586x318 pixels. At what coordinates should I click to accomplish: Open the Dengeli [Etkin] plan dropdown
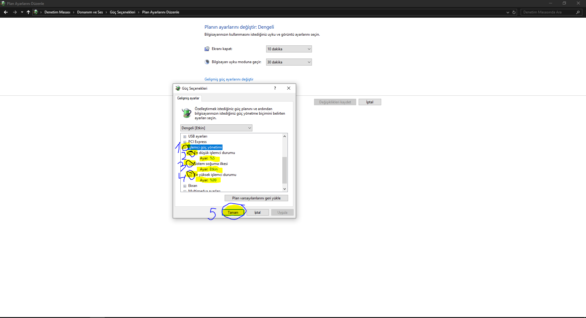(x=216, y=128)
